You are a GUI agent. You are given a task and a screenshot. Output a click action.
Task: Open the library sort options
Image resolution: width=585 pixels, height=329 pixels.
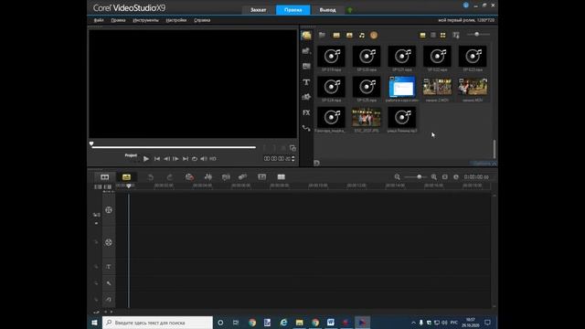pyautogui.click(x=456, y=35)
